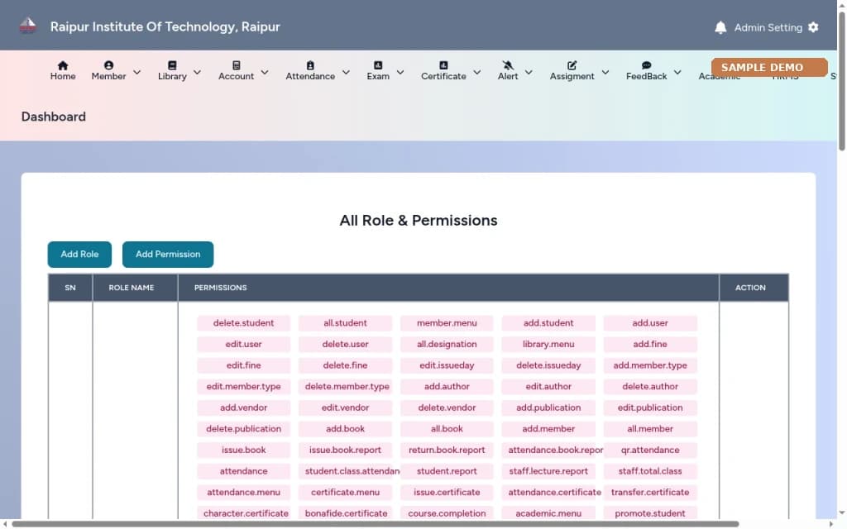Click the Dashboard breadcrumb text
This screenshot has width=847, height=529.
tap(54, 117)
